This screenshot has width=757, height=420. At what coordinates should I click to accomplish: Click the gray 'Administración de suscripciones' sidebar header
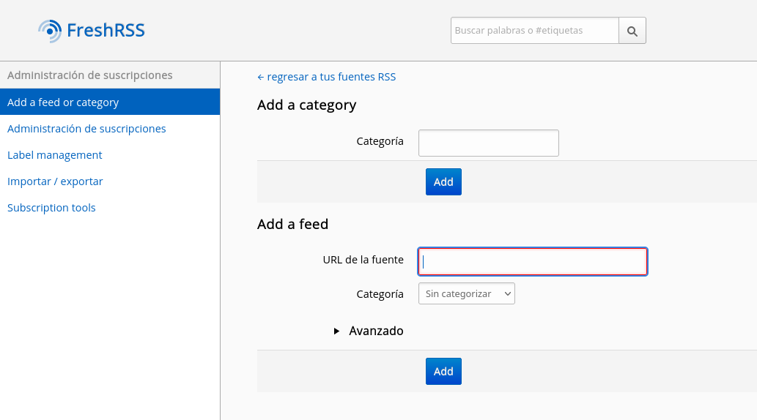(90, 75)
